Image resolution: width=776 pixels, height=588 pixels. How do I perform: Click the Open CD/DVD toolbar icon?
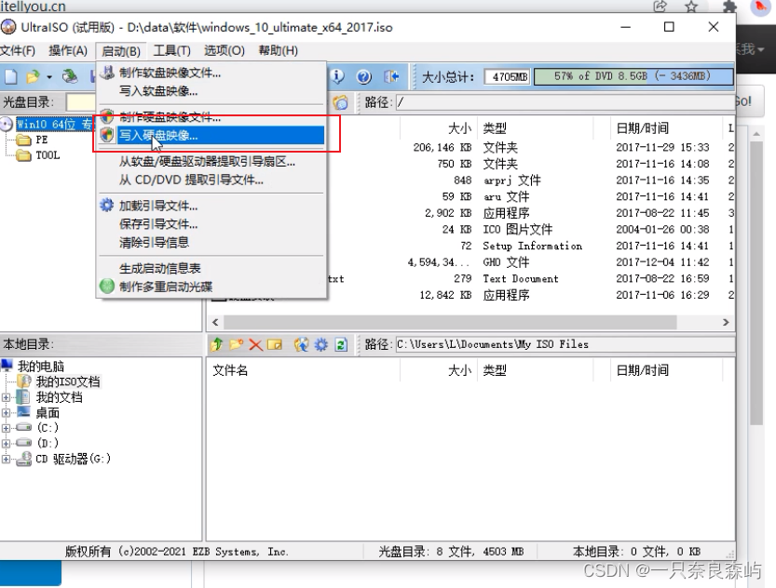coord(70,76)
